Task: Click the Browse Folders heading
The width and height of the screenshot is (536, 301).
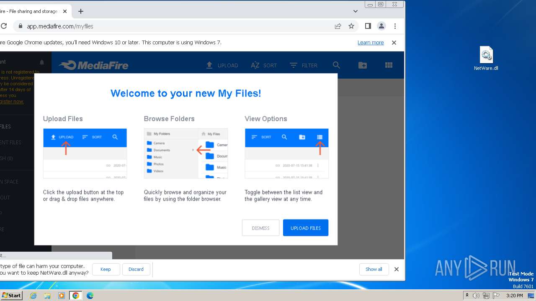Action: point(169,119)
